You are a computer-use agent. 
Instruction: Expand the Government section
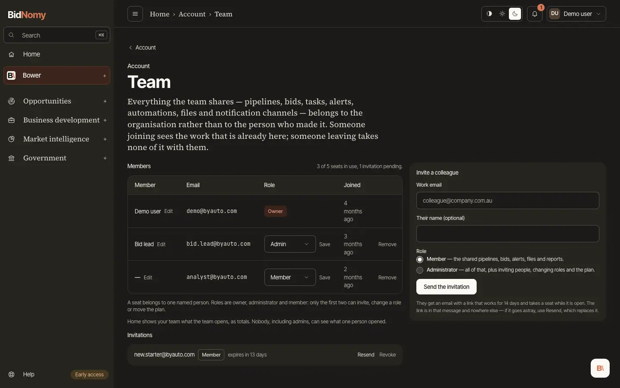[x=105, y=158]
